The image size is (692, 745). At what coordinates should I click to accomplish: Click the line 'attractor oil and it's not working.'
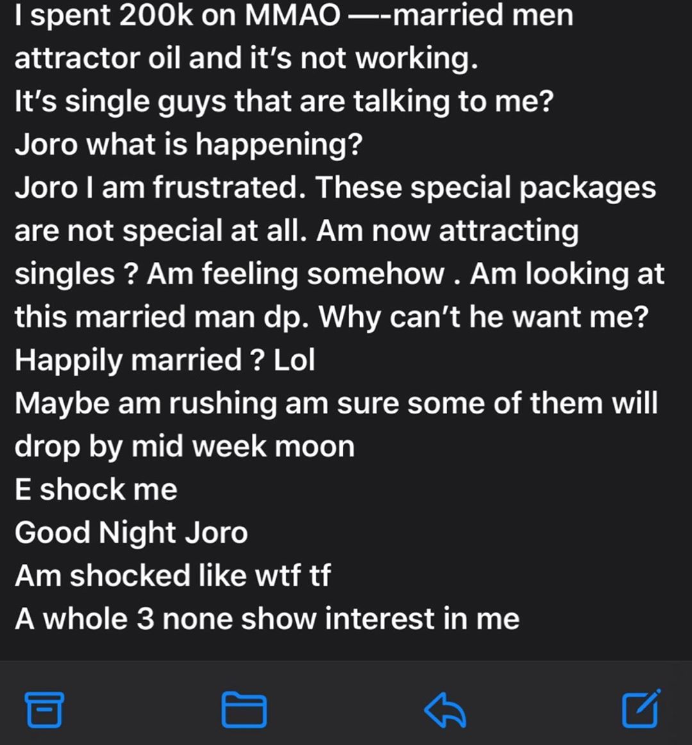click(x=246, y=58)
